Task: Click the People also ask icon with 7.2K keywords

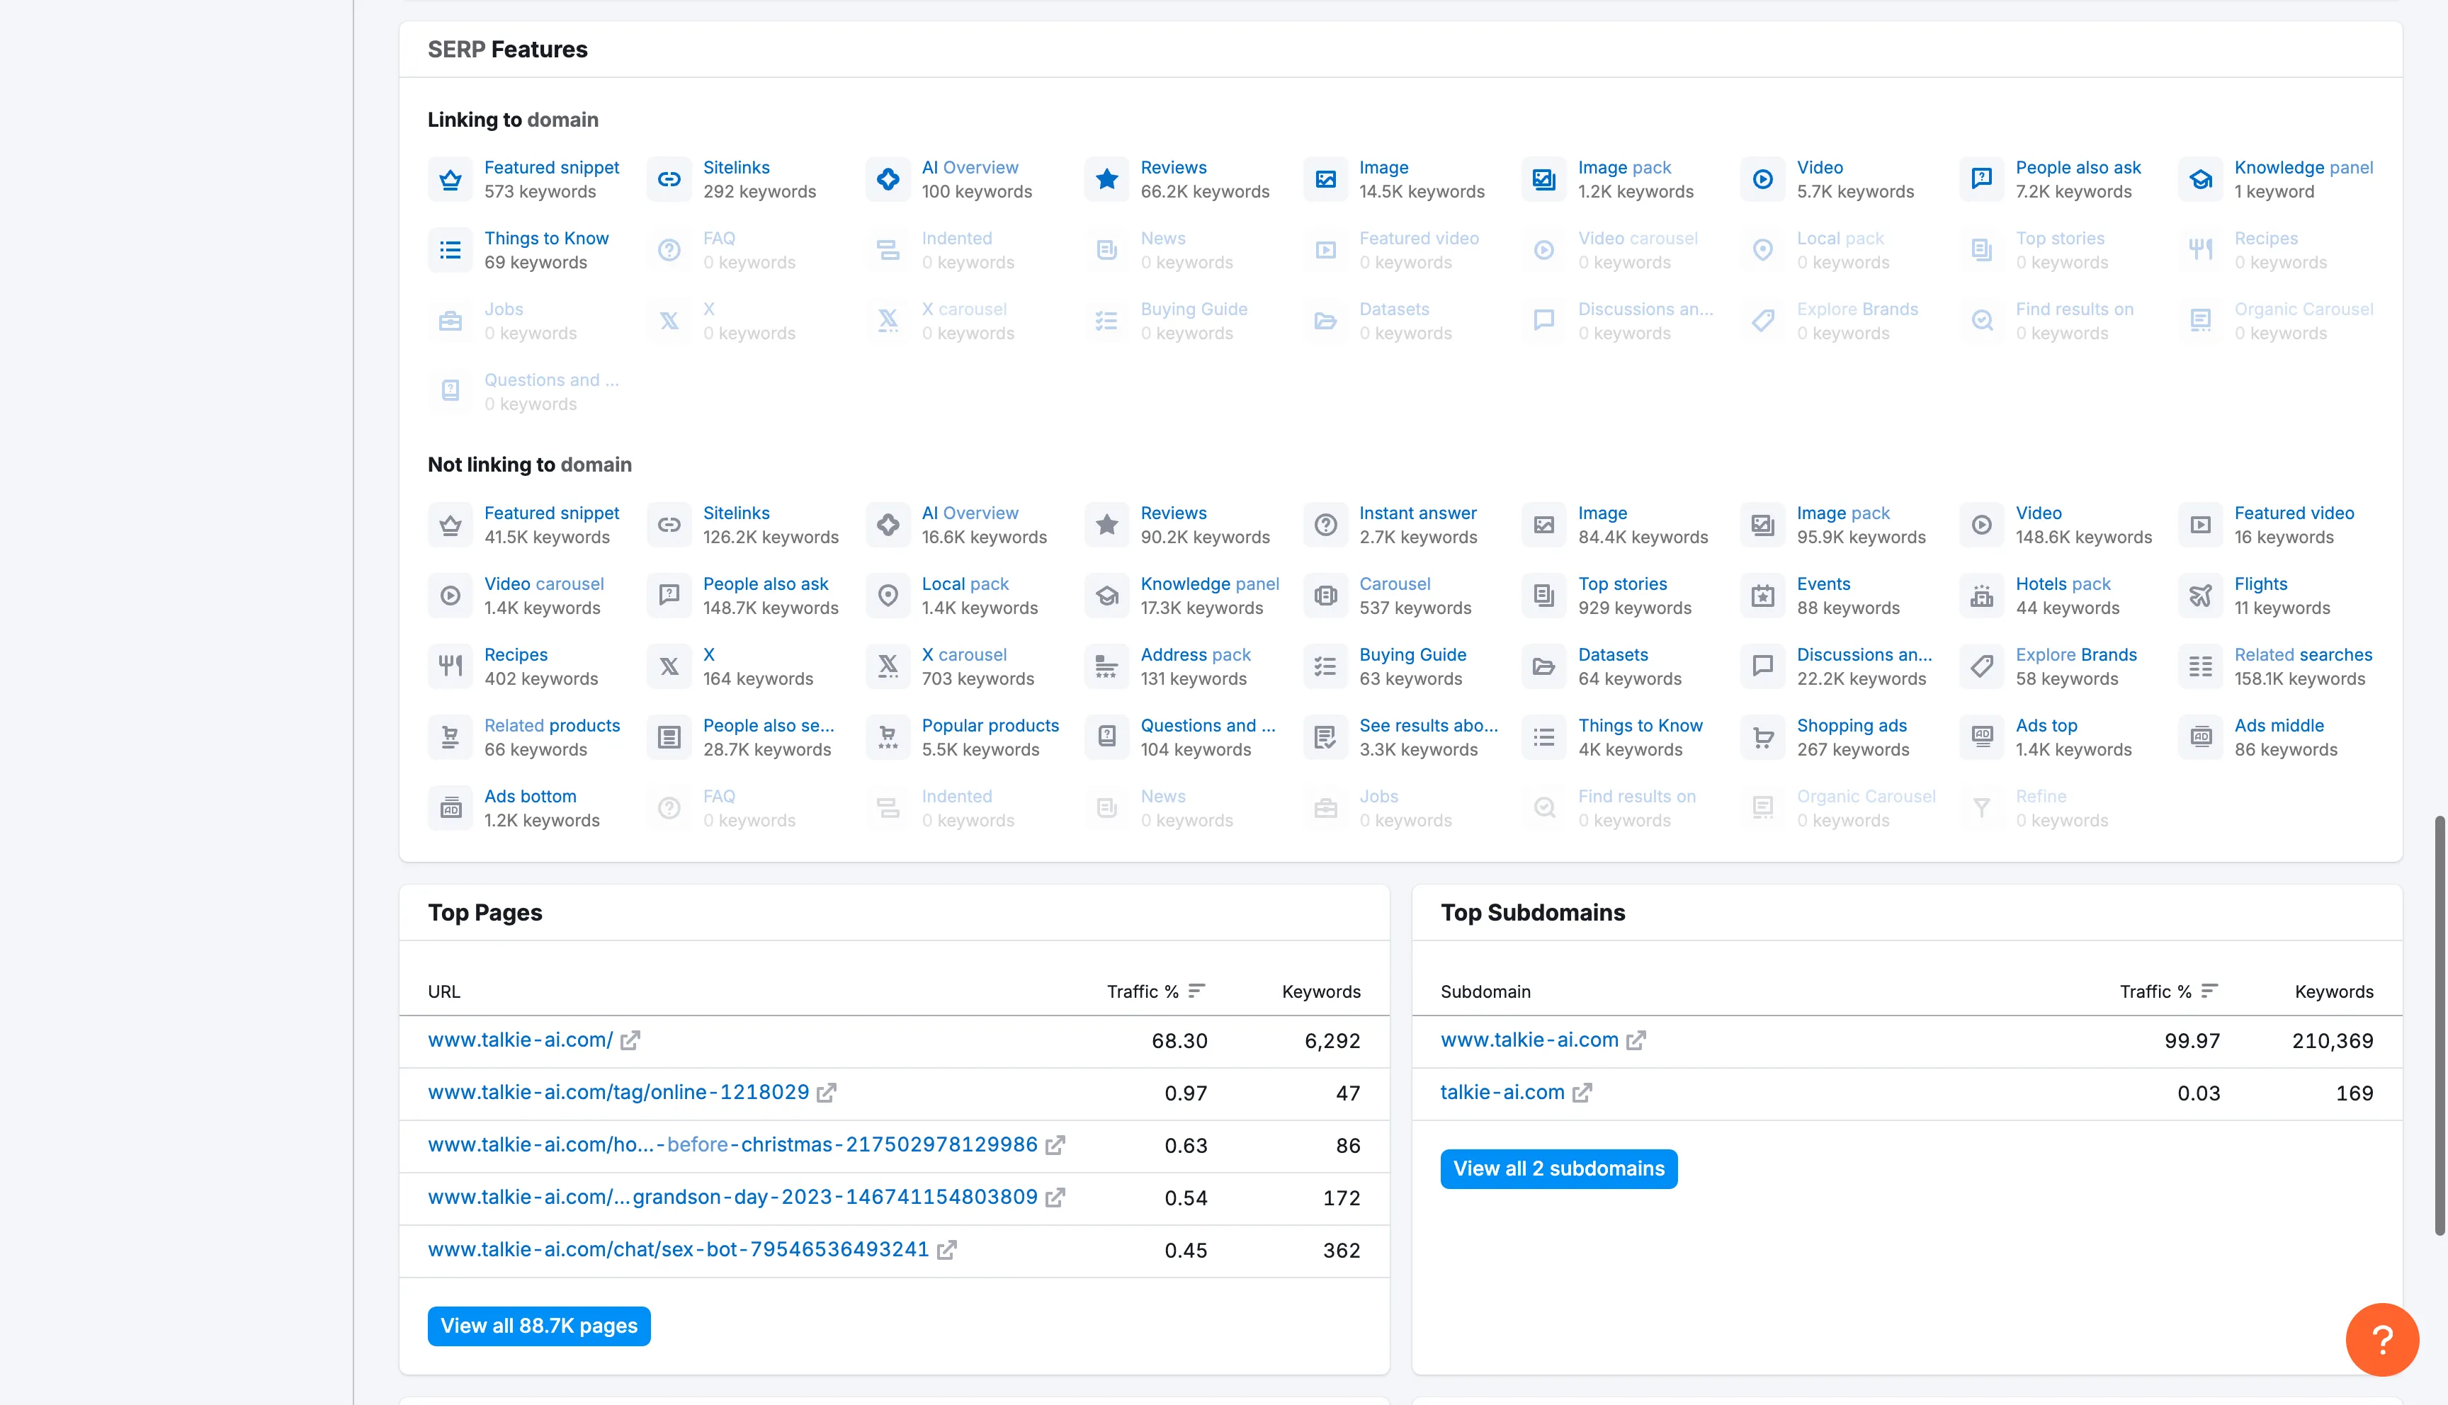Action: tap(1982, 179)
